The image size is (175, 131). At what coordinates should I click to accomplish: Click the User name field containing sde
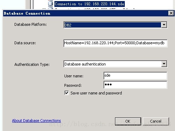coord(135,76)
